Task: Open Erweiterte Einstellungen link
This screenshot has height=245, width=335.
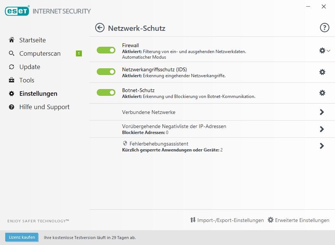Action: (299, 220)
